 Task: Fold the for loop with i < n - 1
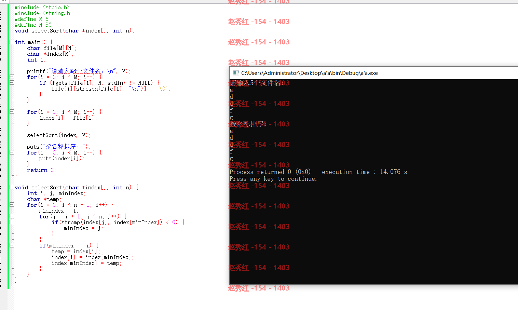[12, 205]
